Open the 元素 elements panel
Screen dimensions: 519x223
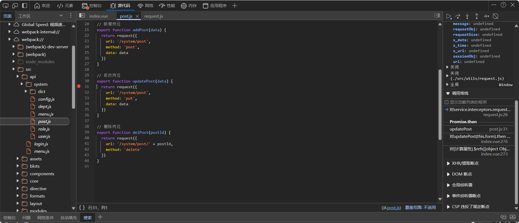tap(65, 5)
